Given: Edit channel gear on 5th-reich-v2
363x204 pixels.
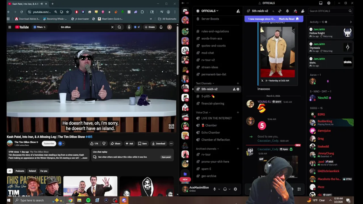Looking at the screenshot, I should (x=238, y=89).
